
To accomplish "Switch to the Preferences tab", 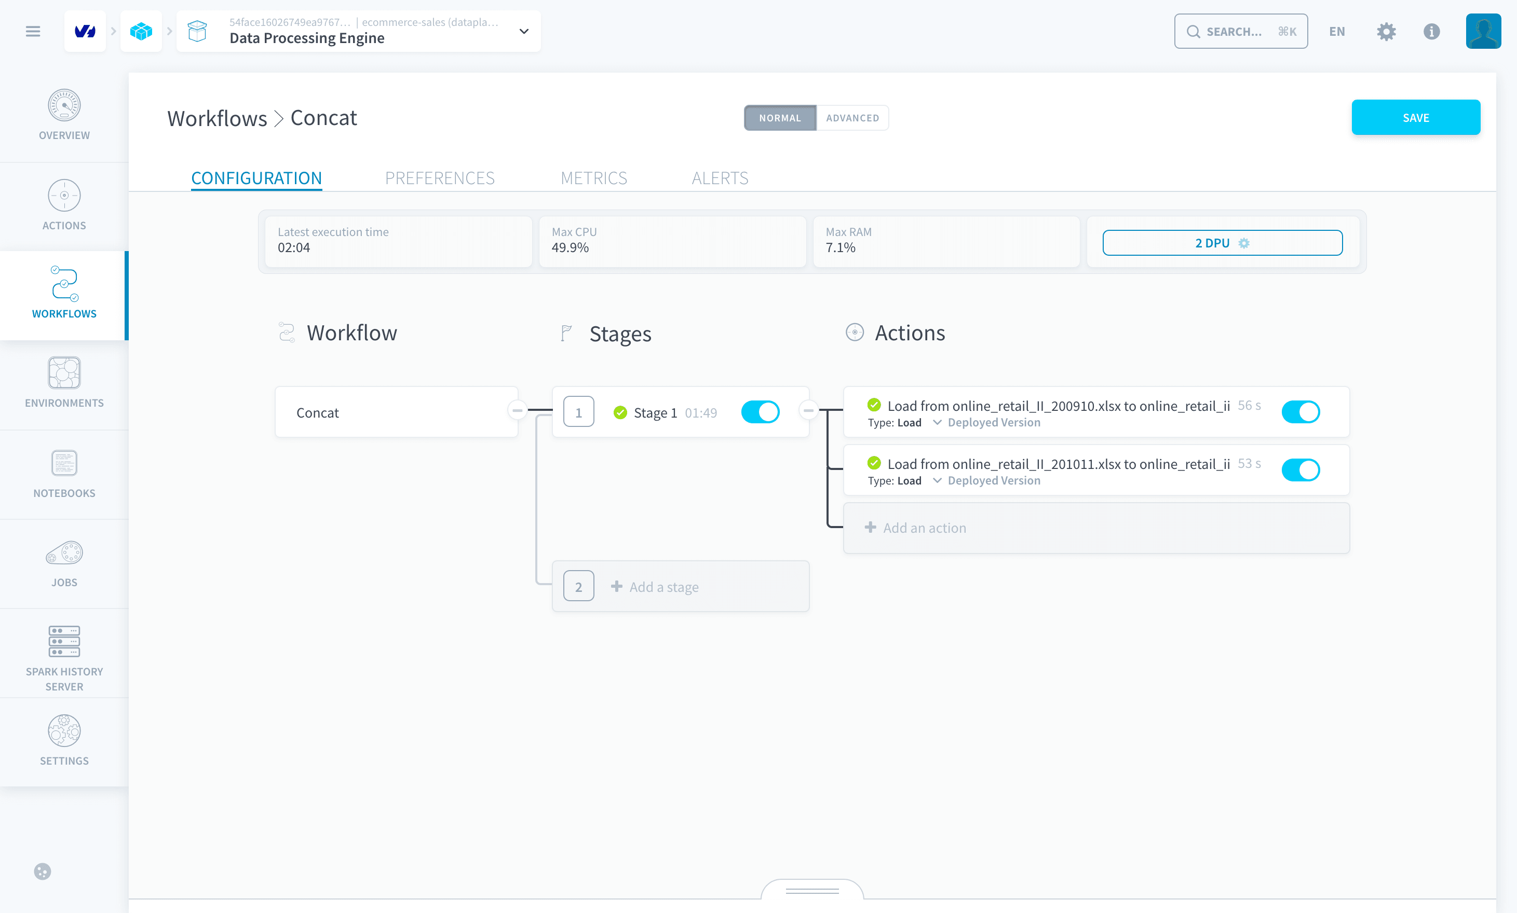I will (x=440, y=178).
